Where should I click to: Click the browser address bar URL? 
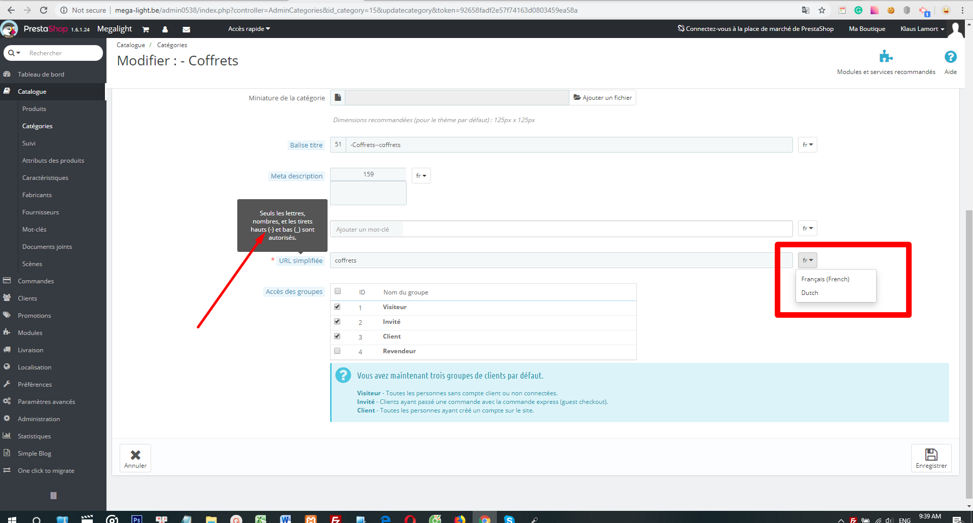(x=346, y=10)
